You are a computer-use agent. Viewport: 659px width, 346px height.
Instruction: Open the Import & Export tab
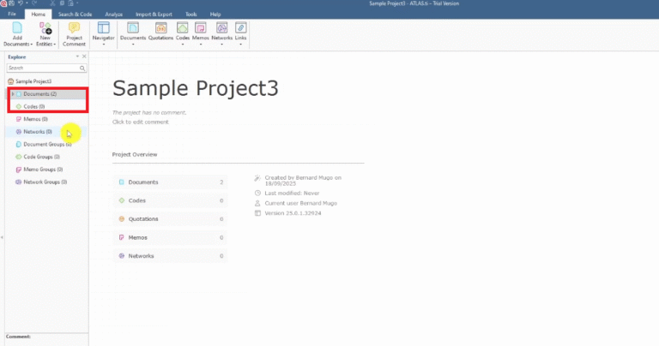pos(154,15)
